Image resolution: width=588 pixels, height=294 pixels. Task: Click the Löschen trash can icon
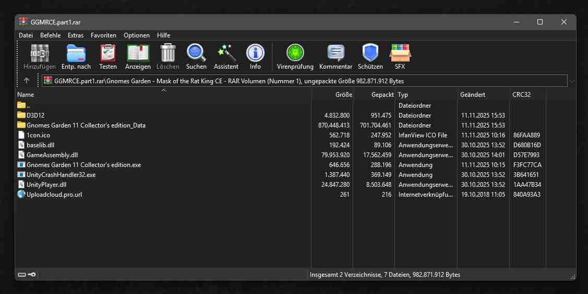pyautogui.click(x=167, y=53)
